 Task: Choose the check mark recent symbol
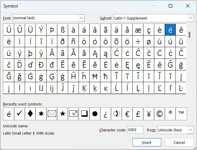click(19, 114)
